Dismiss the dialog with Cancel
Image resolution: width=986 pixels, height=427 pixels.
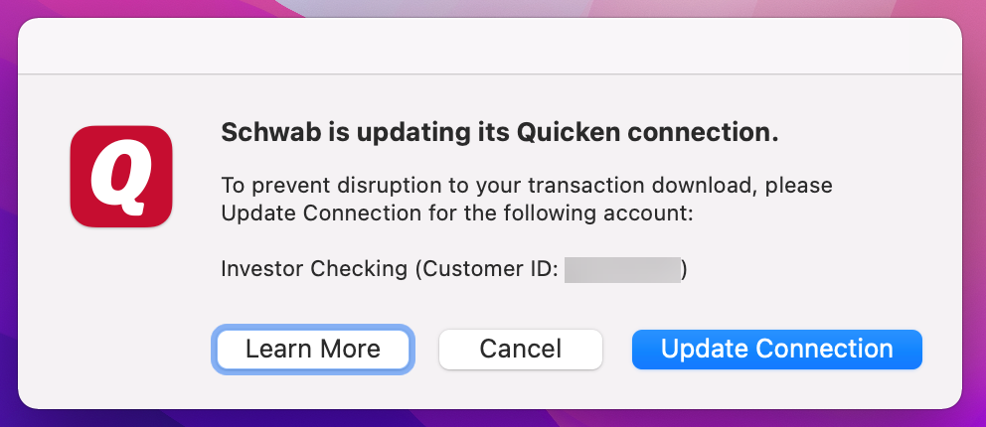pyautogui.click(x=521, y=350)
